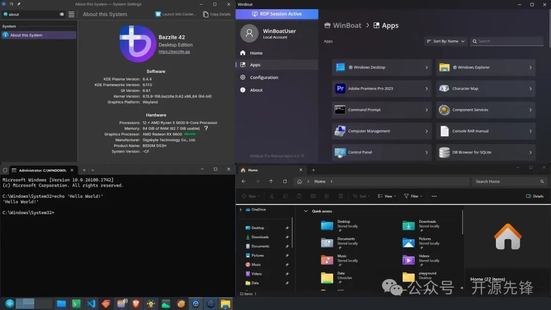The image size is (551, 310).
Task: Unpin Downloads from Quick access
Action: tap(287, 237)
